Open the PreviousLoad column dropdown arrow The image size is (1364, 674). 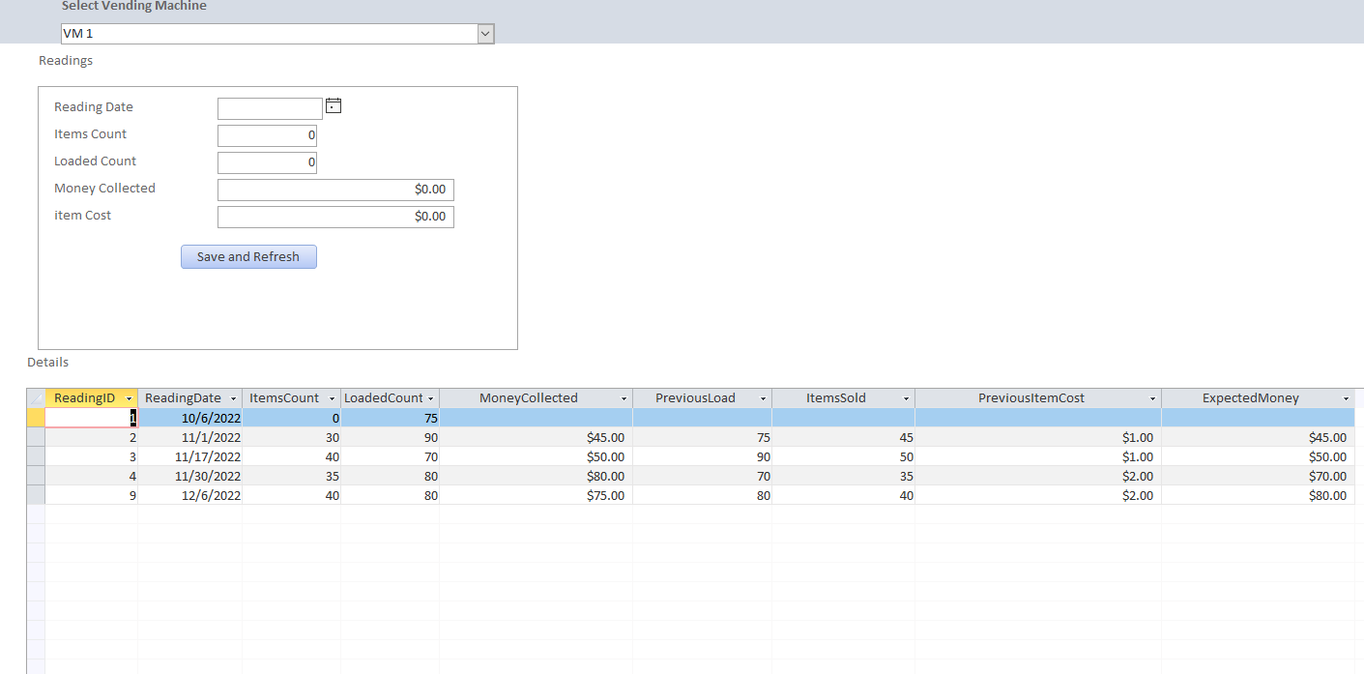(764, 398)
